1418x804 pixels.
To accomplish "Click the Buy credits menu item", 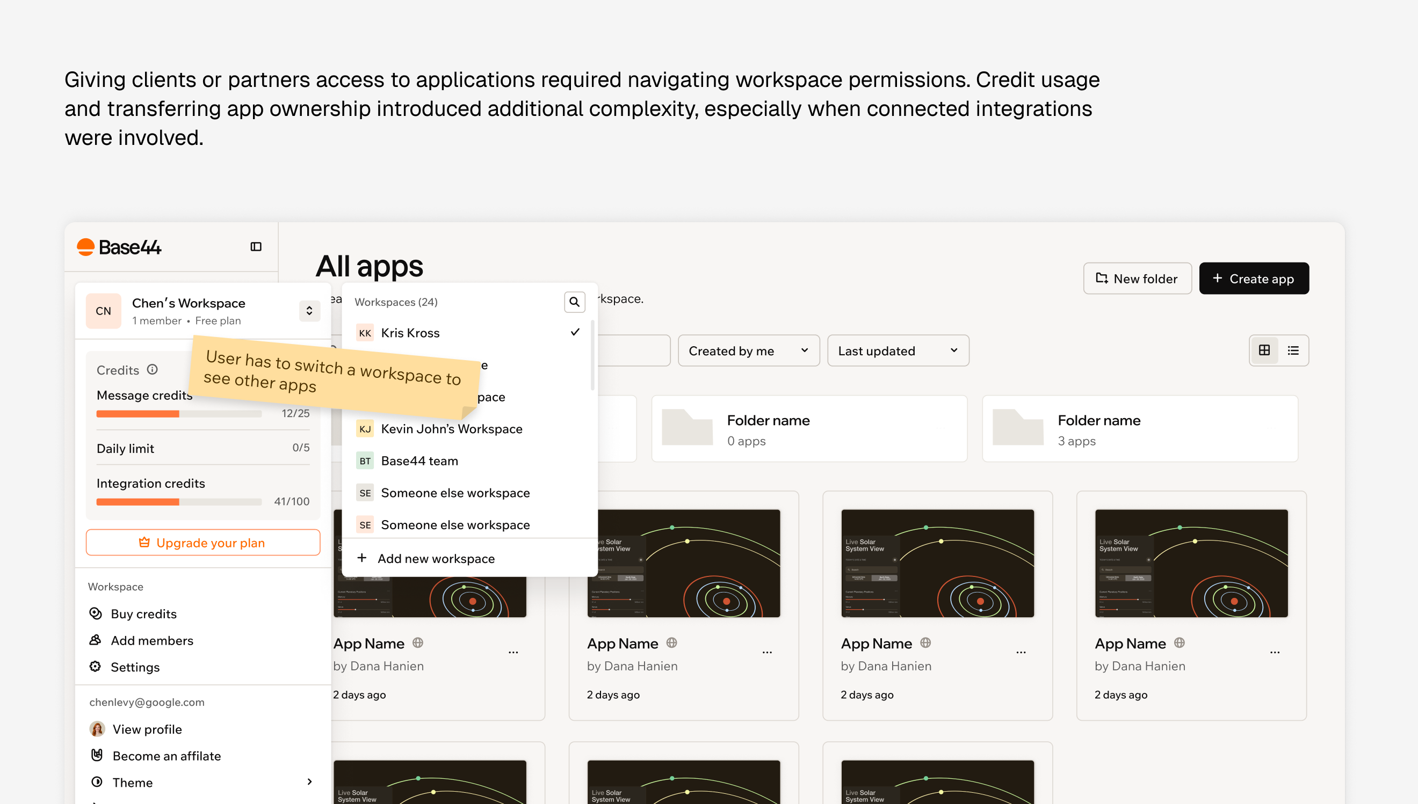I will tap(143, 613).
